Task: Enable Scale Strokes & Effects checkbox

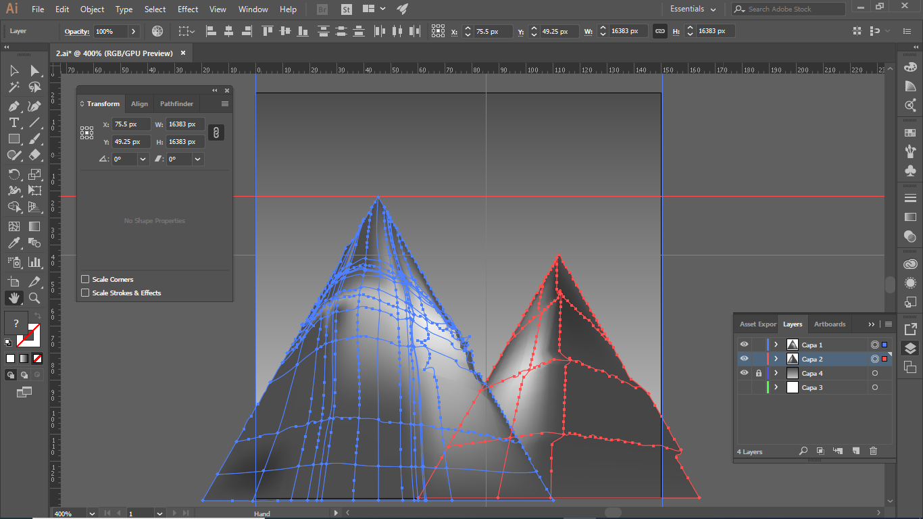Action: 85,293
